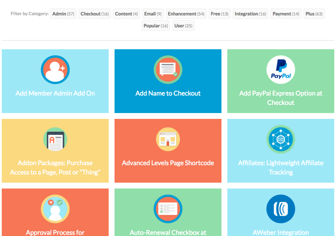
Task: Filter by User category
Action: 183,26
